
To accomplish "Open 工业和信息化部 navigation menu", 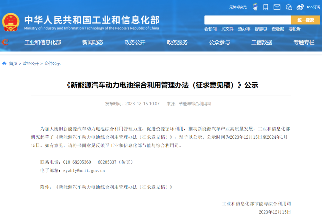I will point(43,42).
